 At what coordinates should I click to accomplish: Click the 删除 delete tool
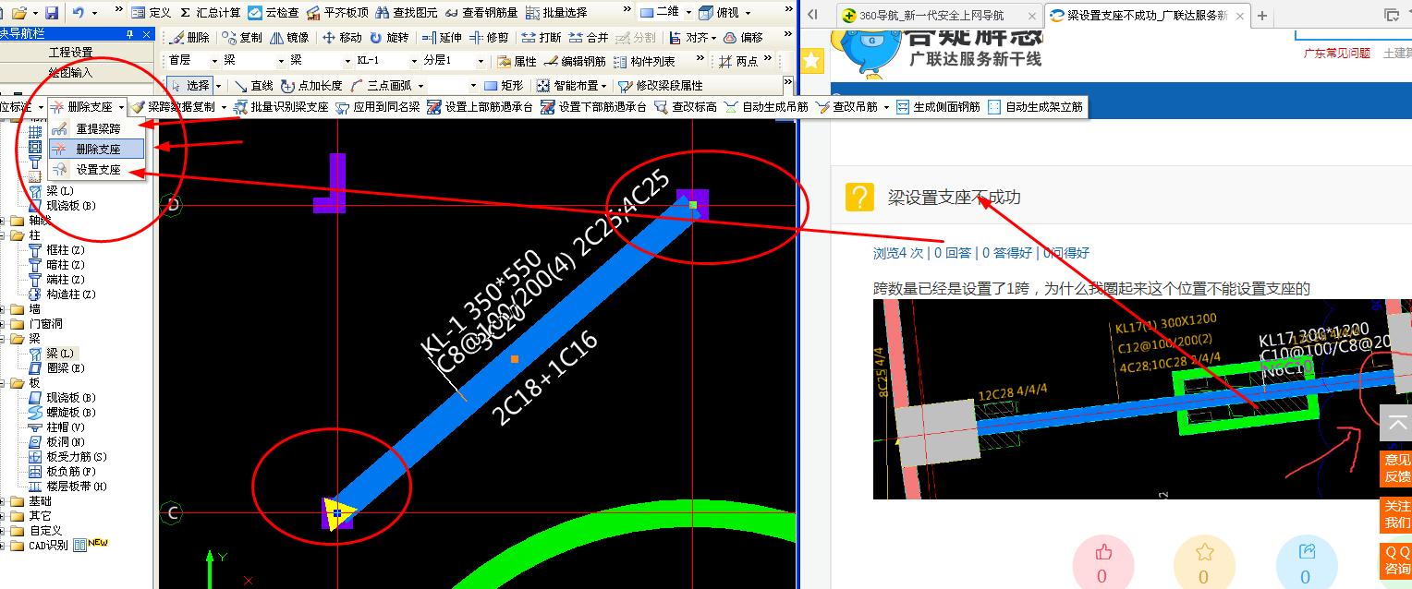pos(189,38)
